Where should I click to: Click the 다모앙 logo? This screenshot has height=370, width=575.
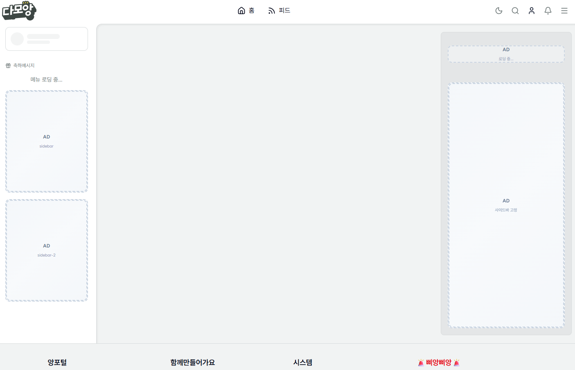pos(19,11)
